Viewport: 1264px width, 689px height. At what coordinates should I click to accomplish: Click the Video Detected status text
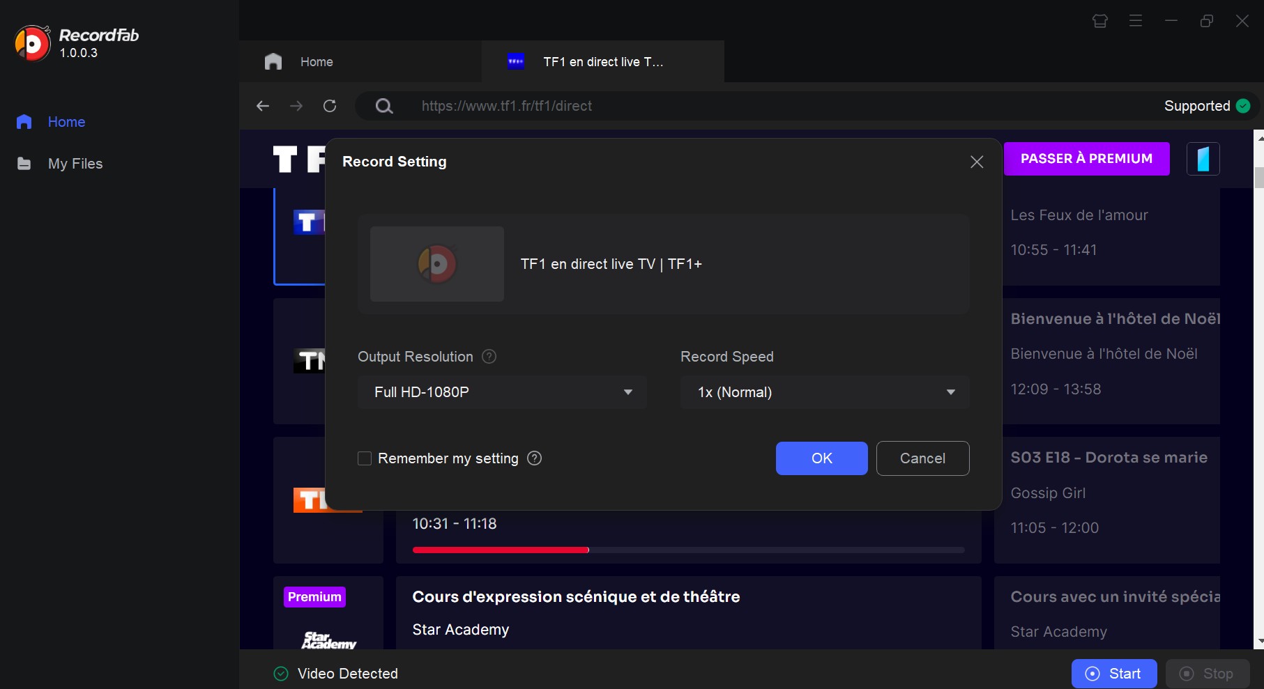(348, 674)
